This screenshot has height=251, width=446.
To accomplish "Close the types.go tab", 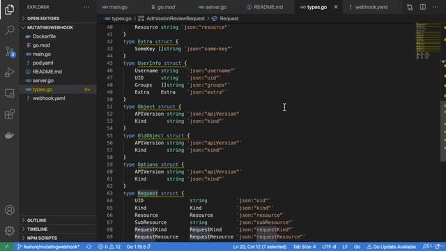I will [x=336, y=7].
